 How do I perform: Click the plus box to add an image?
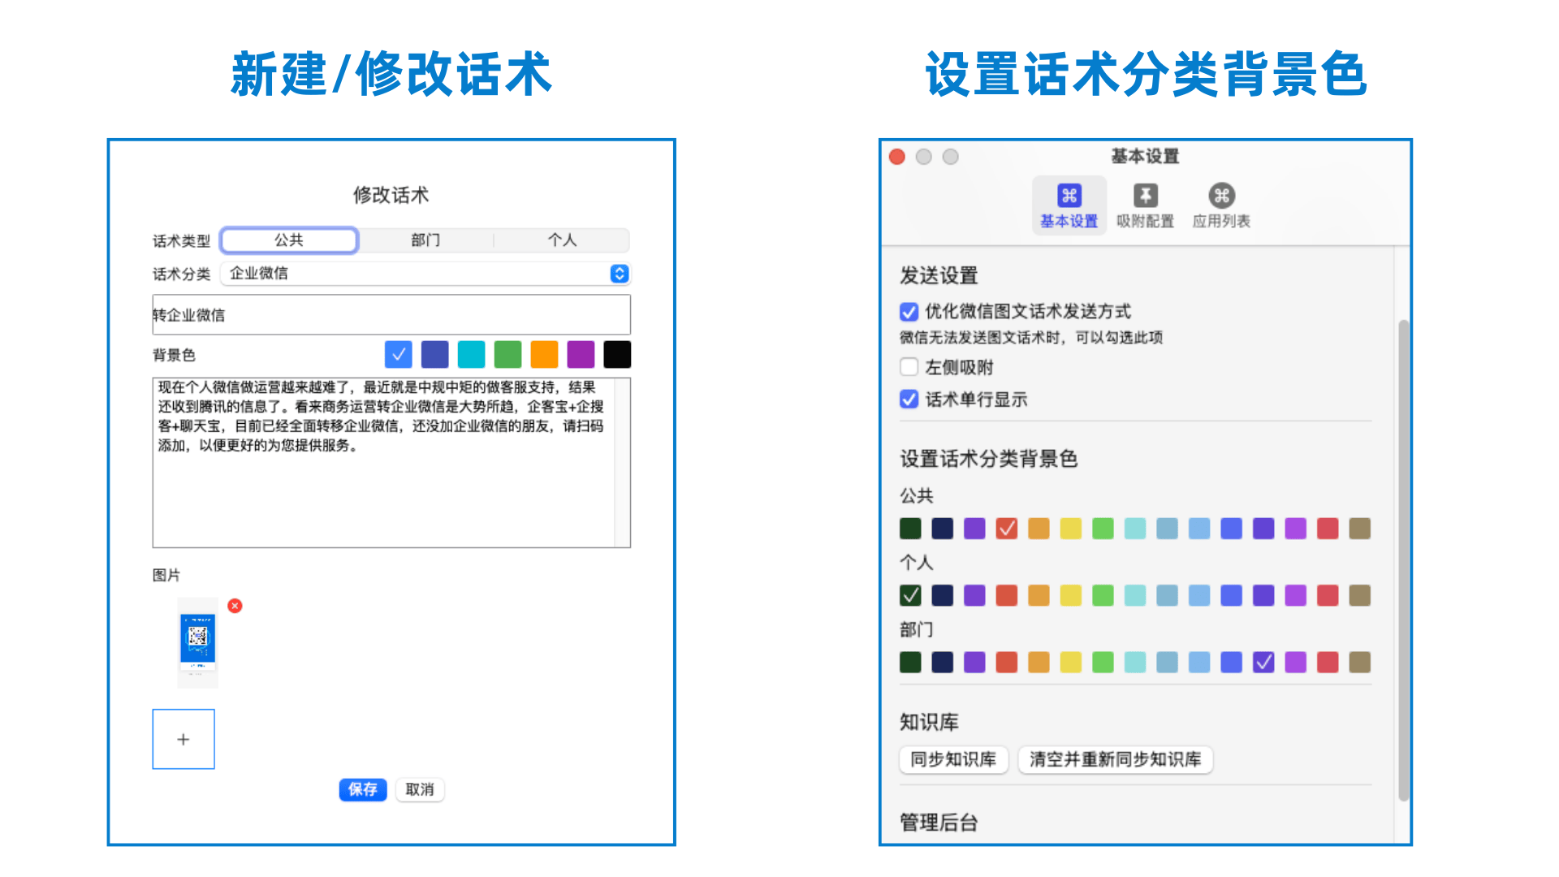point(184,739)
